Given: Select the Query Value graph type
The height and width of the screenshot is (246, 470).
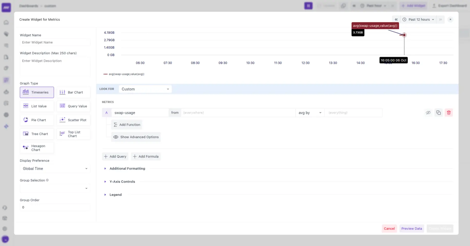Looking at the screenshot, I should [73, 106].
